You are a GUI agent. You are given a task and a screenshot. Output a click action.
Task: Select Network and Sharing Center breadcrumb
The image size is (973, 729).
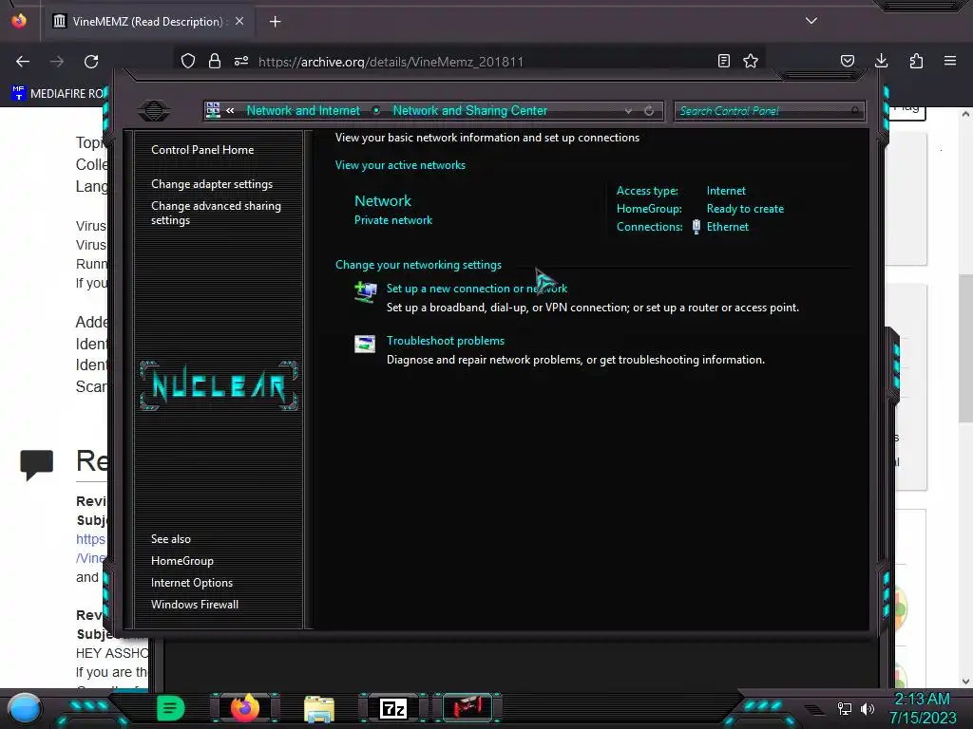point(469,110)
